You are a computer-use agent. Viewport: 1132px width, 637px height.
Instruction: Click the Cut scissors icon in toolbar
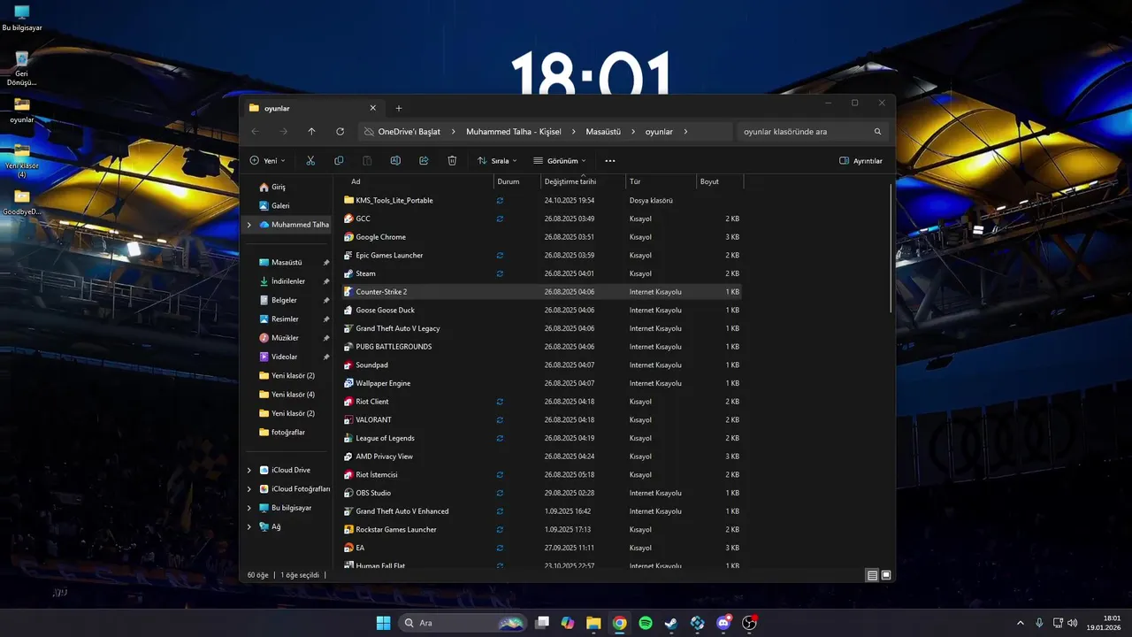click(310, 160)
